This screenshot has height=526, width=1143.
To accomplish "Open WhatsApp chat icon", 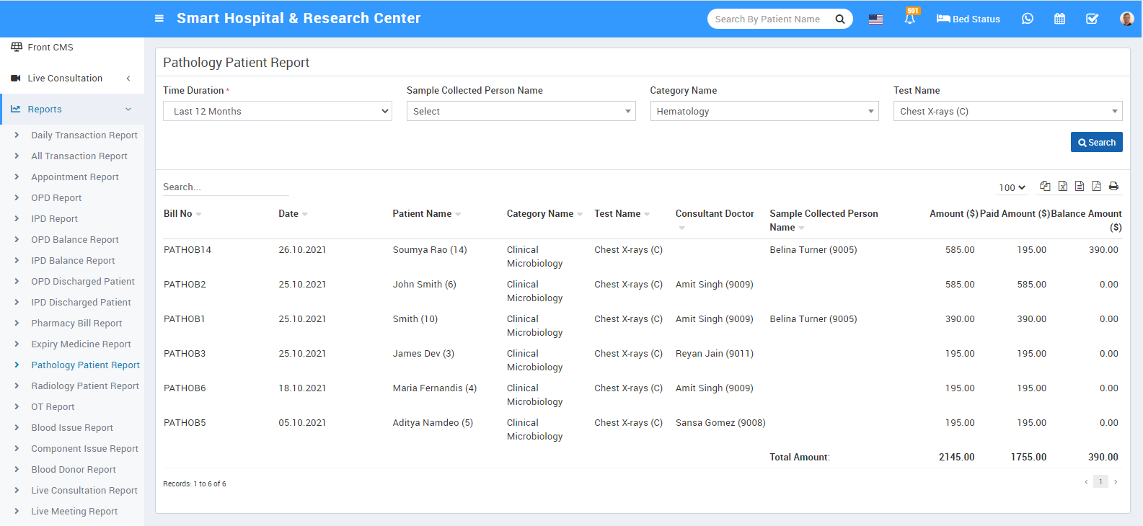I will (1028, 19).
